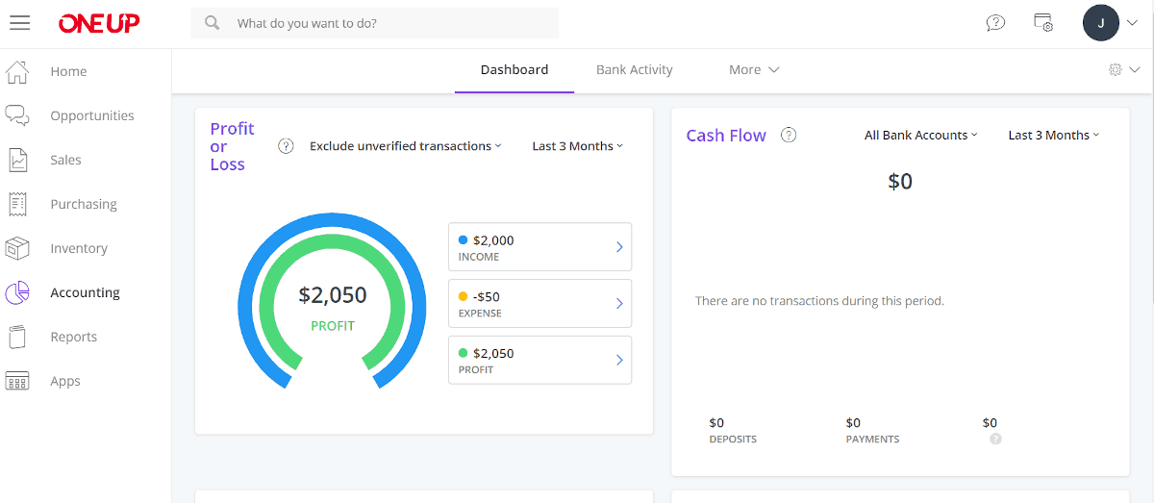This screenshot has height=503, width=1154.
Task: Open Accounting section label
Action: tap(85, 292)
